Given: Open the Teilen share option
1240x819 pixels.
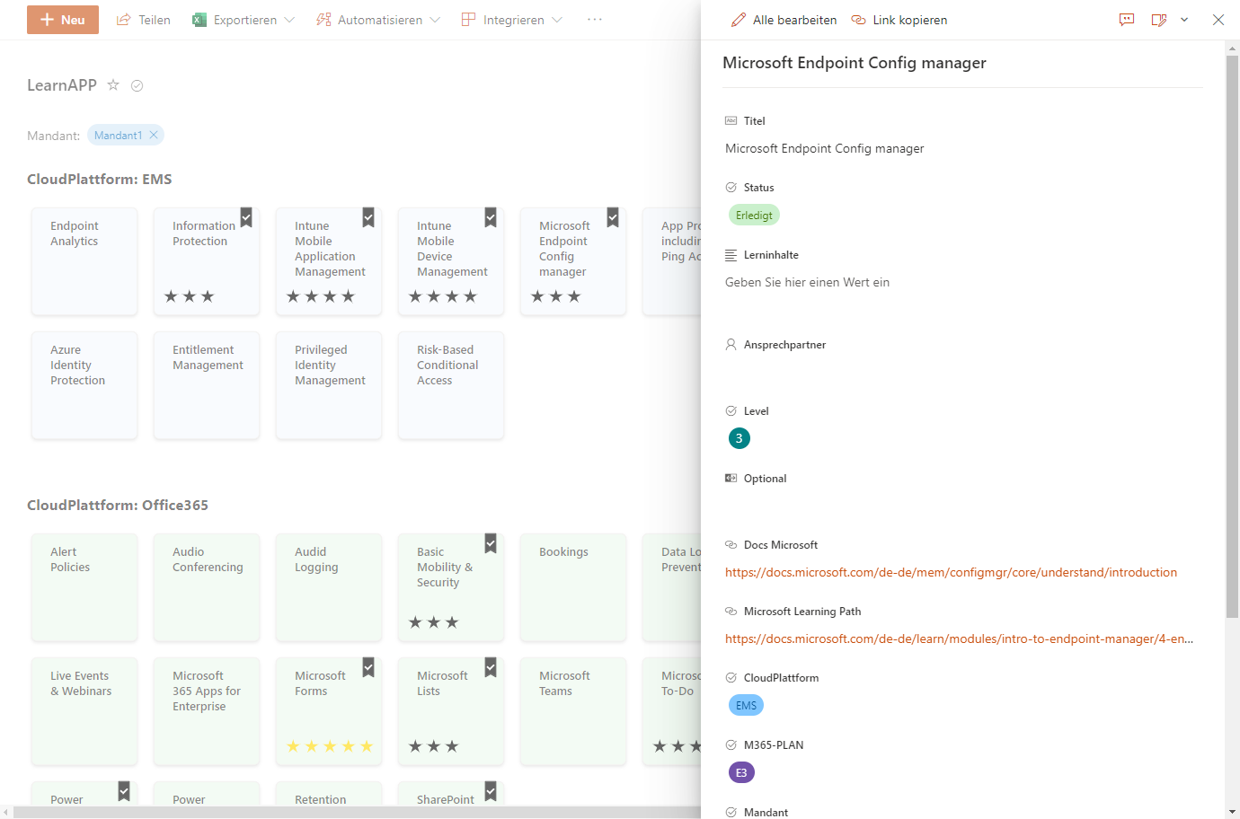Looking at the screenshot, I should [144, 20].
